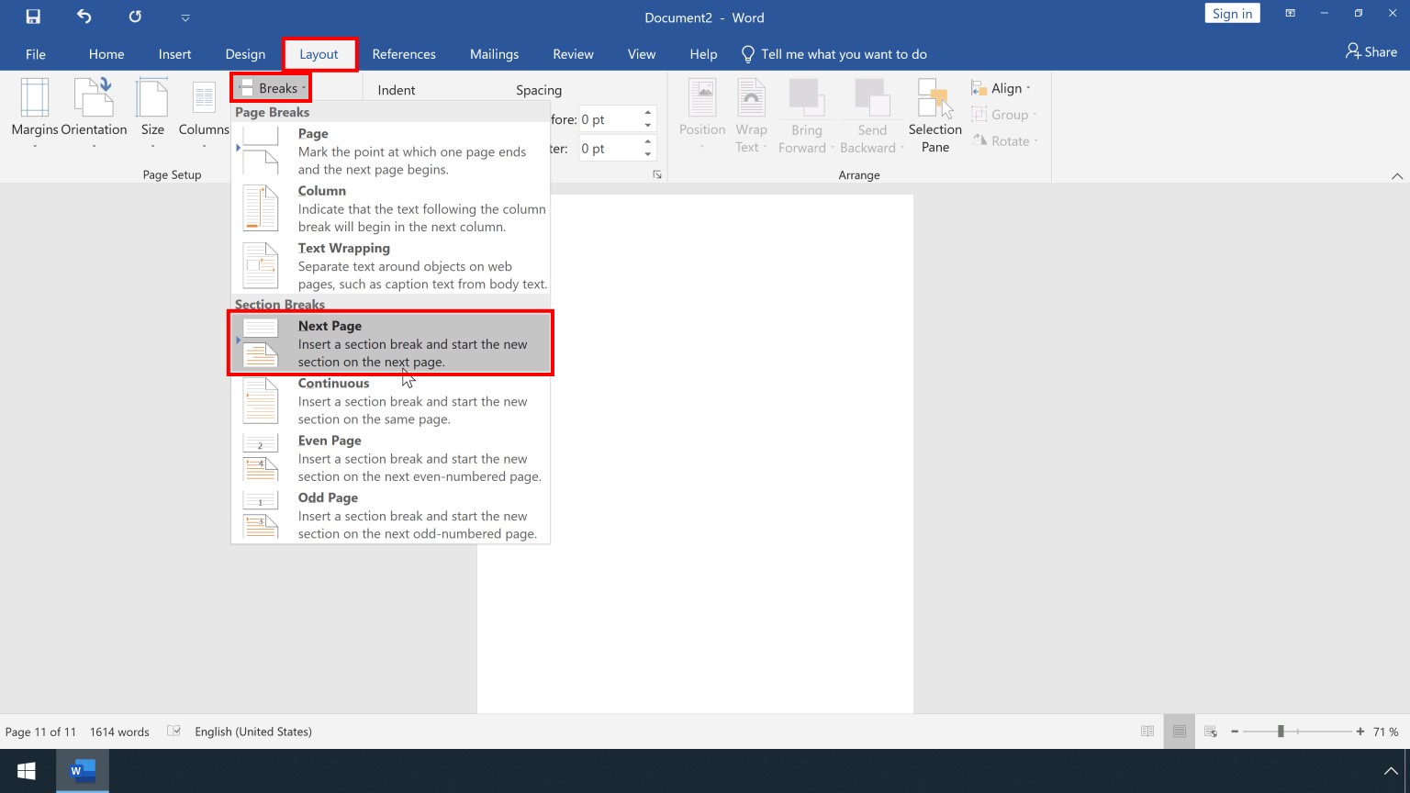
Task: Open the page Size gallery
Action: [152, 110]
